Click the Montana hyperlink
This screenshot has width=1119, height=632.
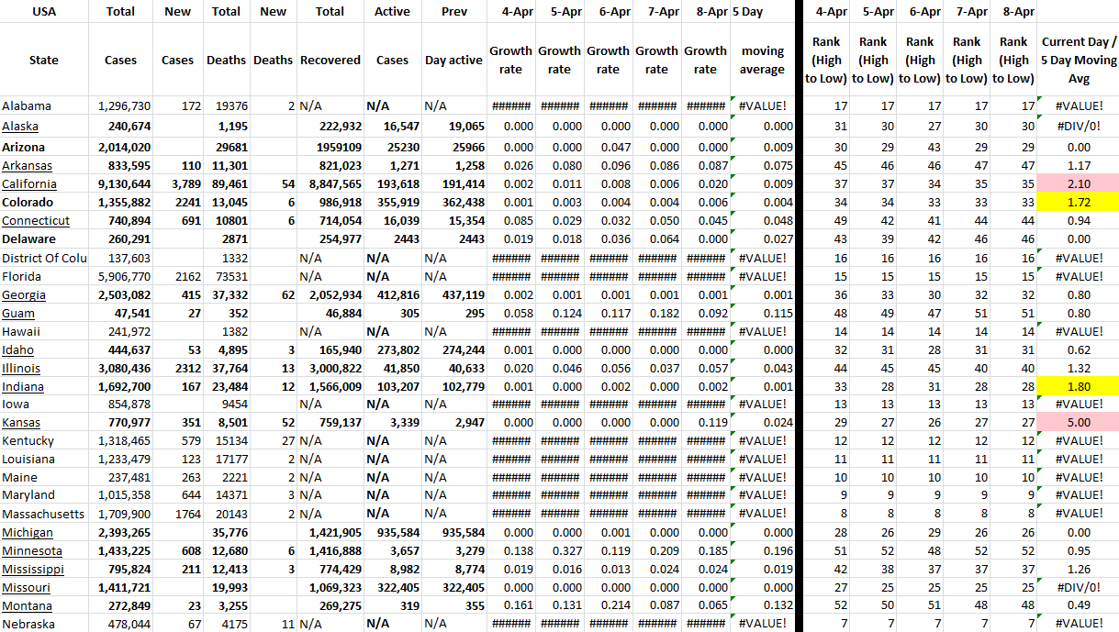(28, 606)
